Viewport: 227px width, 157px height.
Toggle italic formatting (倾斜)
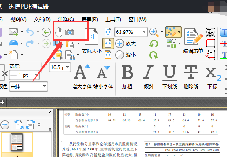[149, 77]
